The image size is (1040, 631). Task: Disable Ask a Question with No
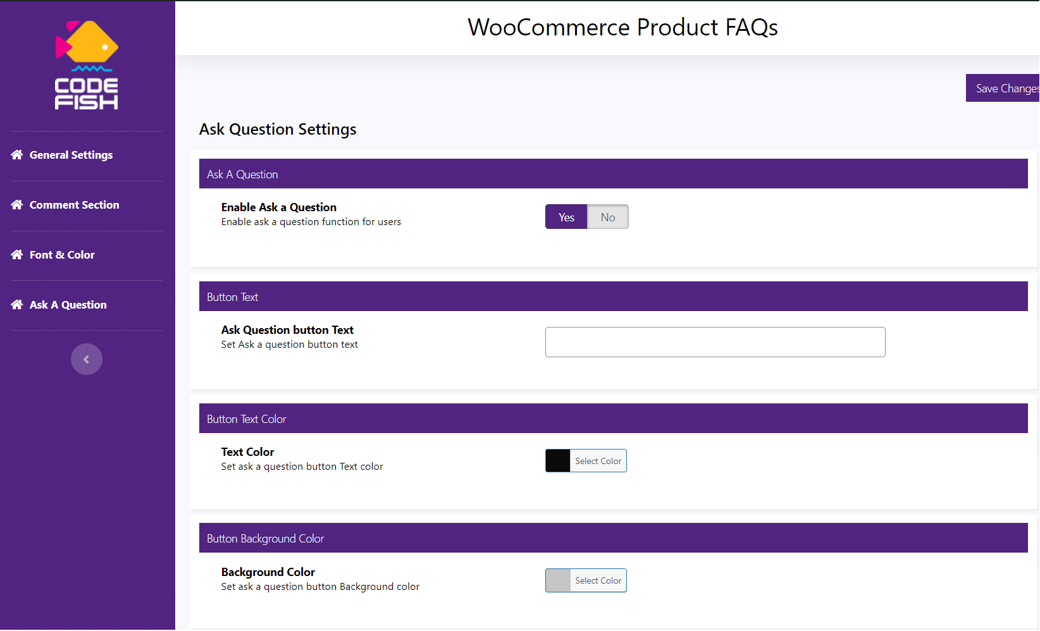point(607,217)
